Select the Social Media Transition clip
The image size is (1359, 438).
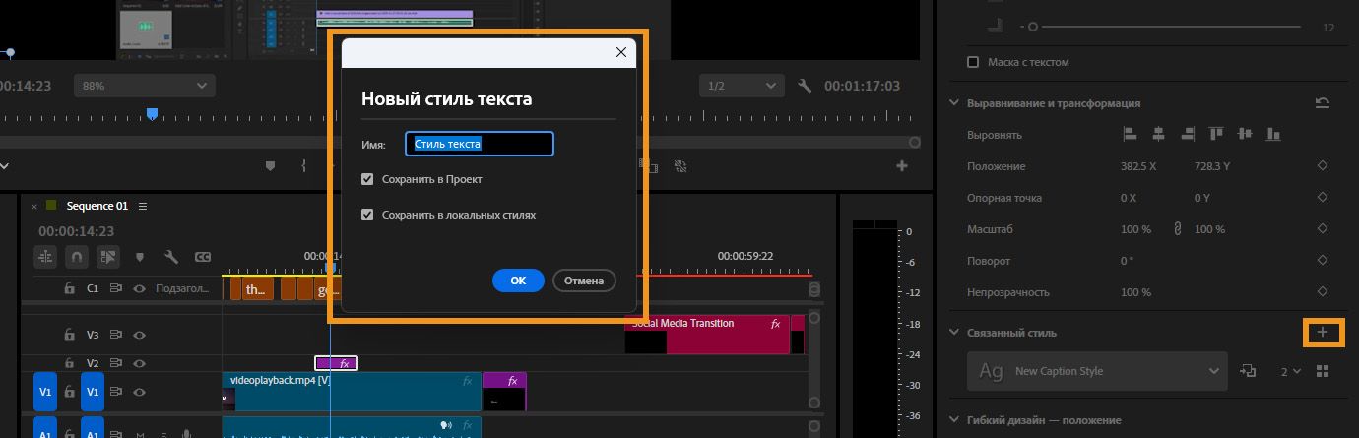[708, 334]
